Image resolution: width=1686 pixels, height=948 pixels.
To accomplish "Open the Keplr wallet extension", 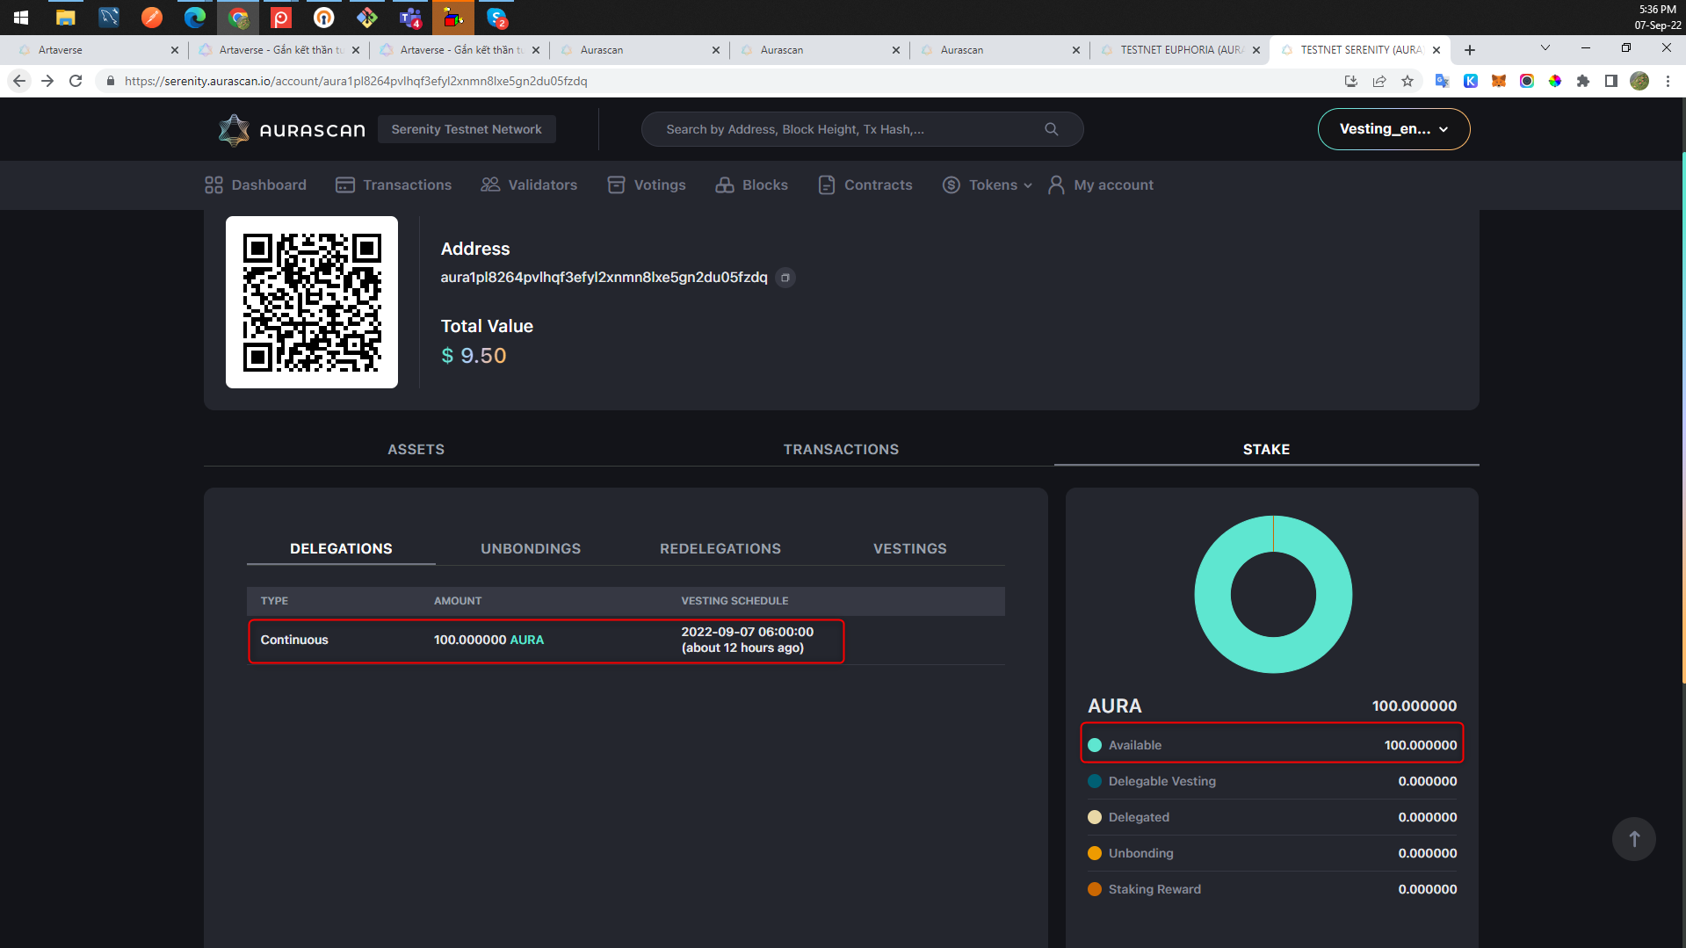I will coord(1472,81).
